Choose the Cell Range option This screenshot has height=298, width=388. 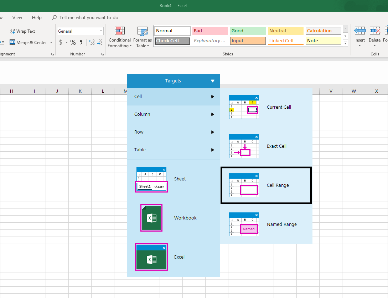[x=266, y=185]
